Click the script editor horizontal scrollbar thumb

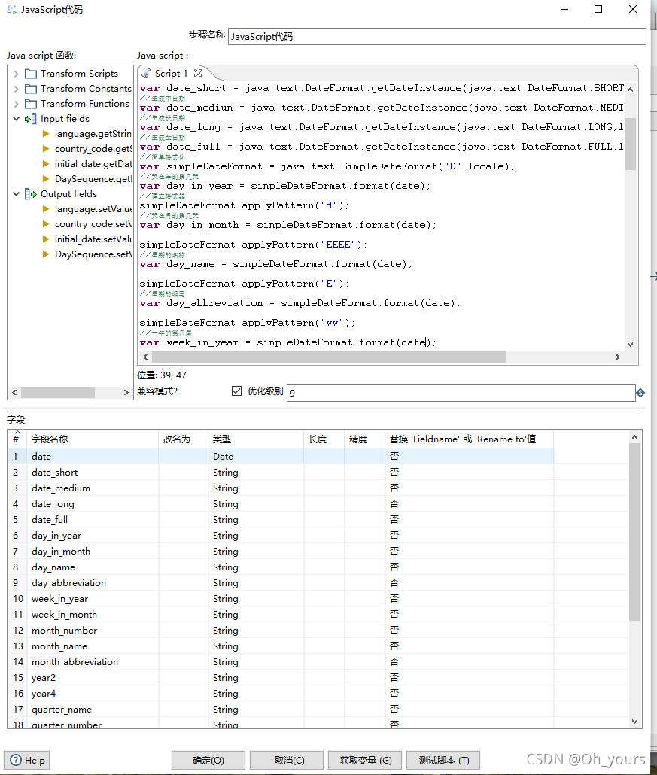point(328,357)
